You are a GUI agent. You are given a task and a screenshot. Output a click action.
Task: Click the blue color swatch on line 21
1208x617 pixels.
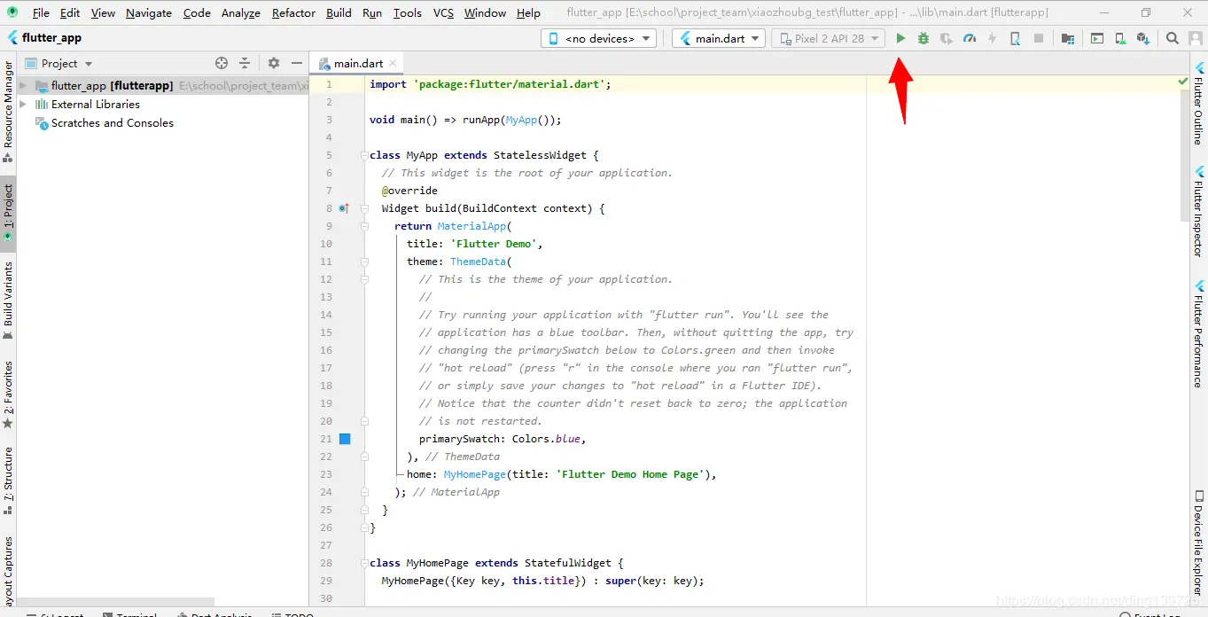pos(345,439)
